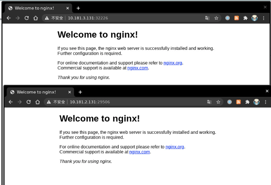271x185 pixels.
Task: Click the Welcome to nginx! heading in the 10.181.2.131 window
Action: tap(100, 118)
